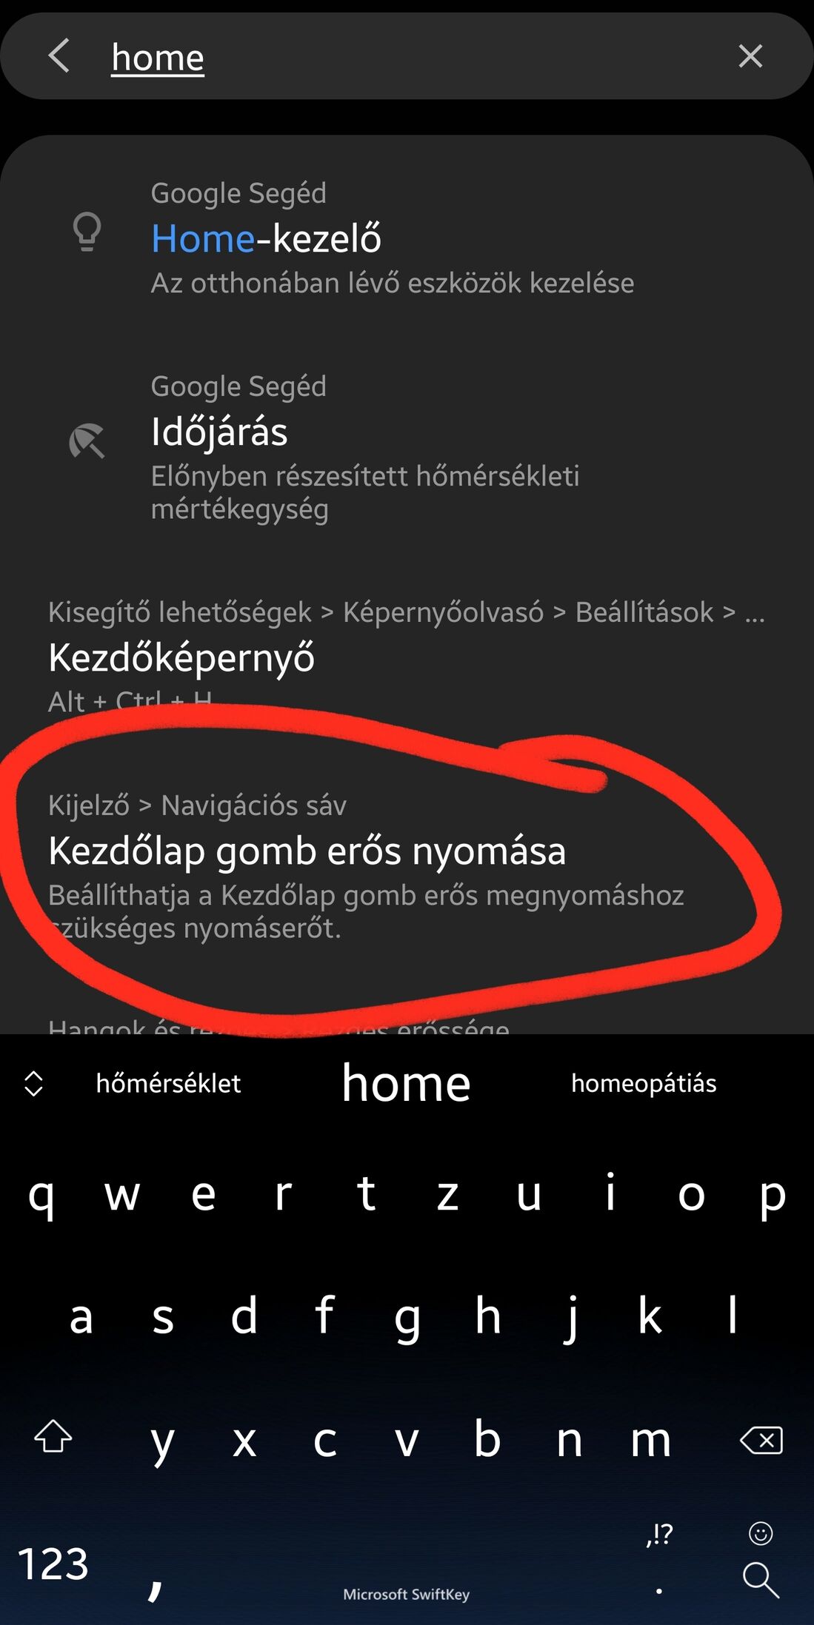Switch to 123 numeric keyboard
Viewport: 814px width, 1625px height.
click(x=53, y=1564)
